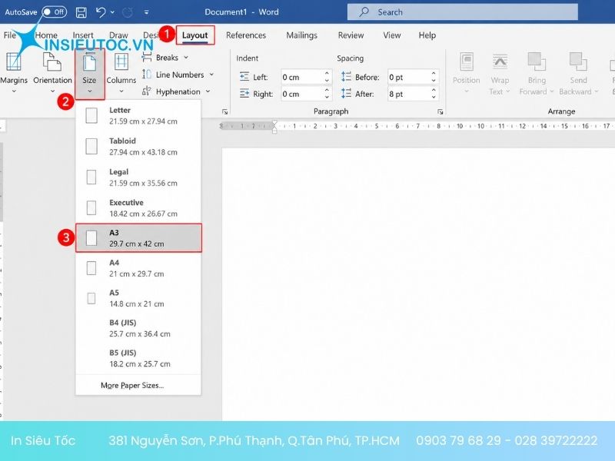615x461 pixels.
Task: Click the Send Backward button
Action: (578, 73)
